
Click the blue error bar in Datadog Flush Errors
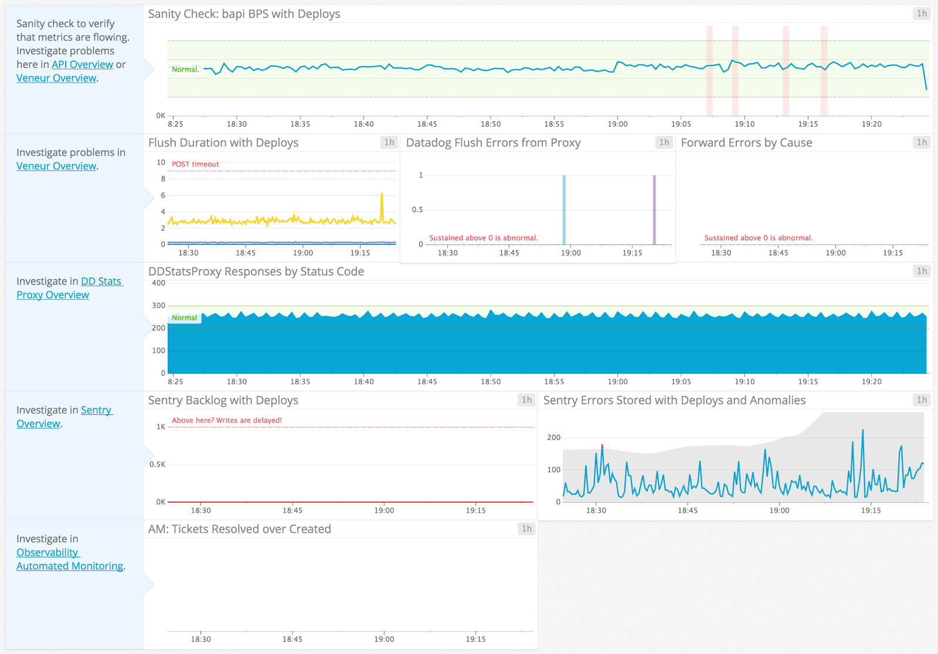pyautogui.click(x=564, y=210)
